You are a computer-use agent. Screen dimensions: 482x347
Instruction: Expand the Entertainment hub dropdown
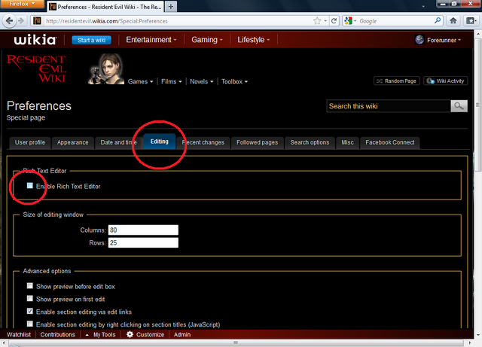151,40
